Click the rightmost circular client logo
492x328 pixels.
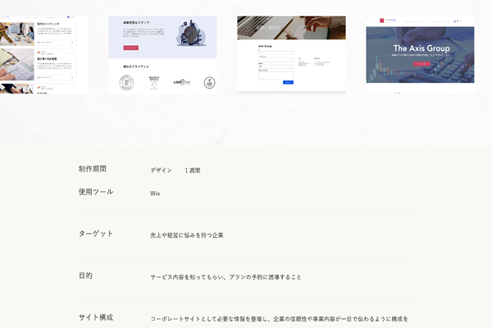pos(208,82)
